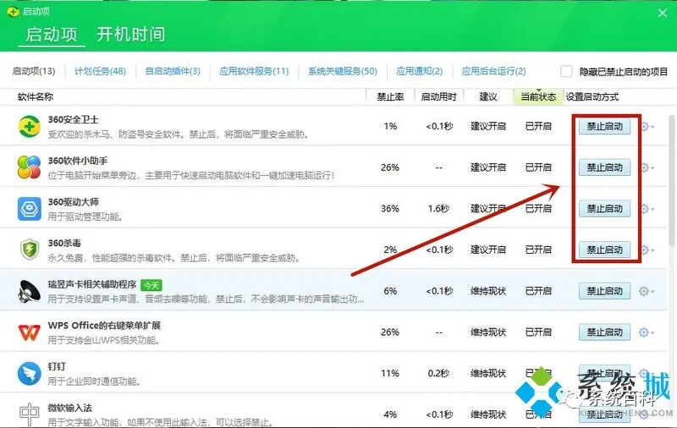Open gear settings for 360安全卫士 row
Viewport: 677px width, 428px height.
(x=647, y=126)
